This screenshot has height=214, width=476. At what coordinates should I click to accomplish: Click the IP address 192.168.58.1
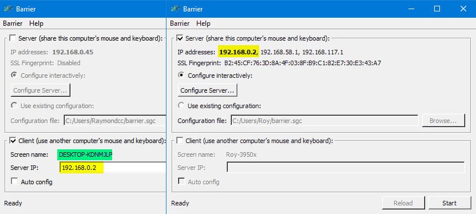[279, 52]
